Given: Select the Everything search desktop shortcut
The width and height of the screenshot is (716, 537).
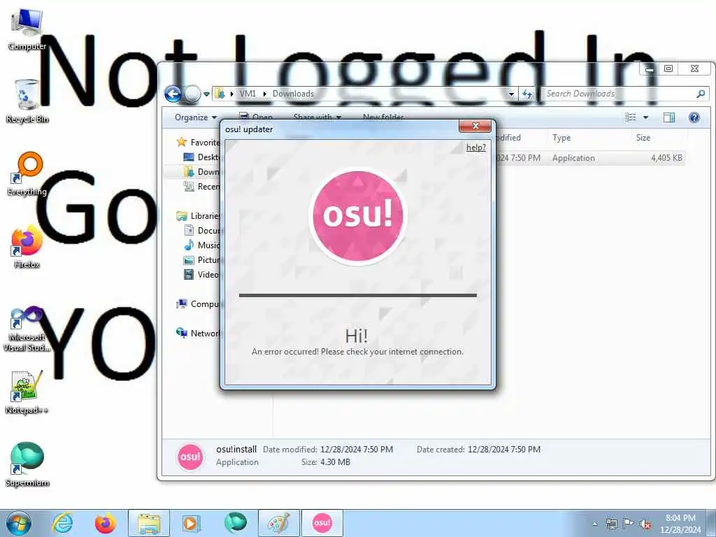Looking at the screenshot, I should click(x=27, y=174).
